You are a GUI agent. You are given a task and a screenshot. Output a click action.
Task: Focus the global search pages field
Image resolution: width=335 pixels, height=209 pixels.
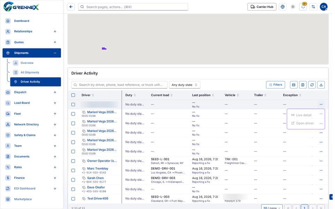pyautogui.click(x=133, y=7)
